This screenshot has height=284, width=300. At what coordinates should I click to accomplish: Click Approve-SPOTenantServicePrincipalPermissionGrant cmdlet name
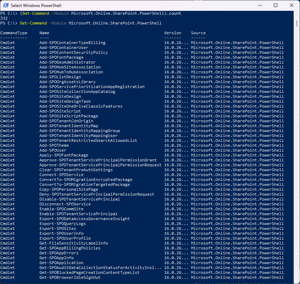(x=98, y=160)
